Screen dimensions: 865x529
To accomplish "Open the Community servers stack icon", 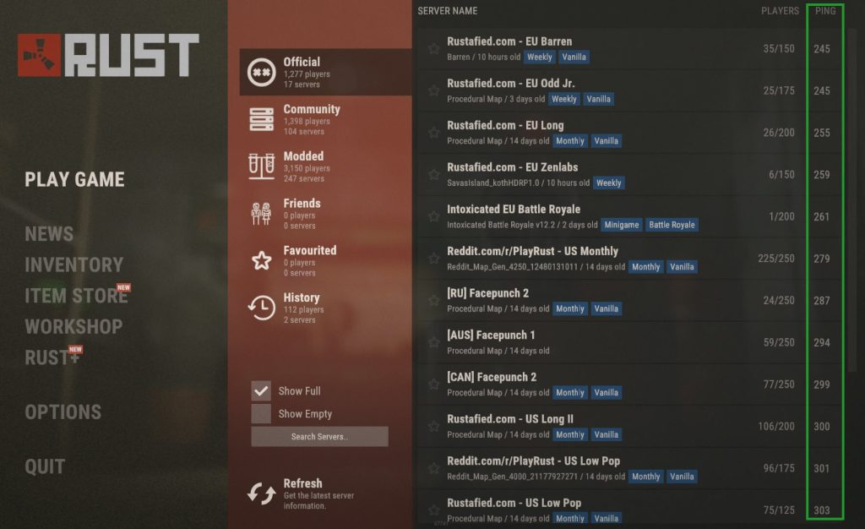I will tap(262, 119).
